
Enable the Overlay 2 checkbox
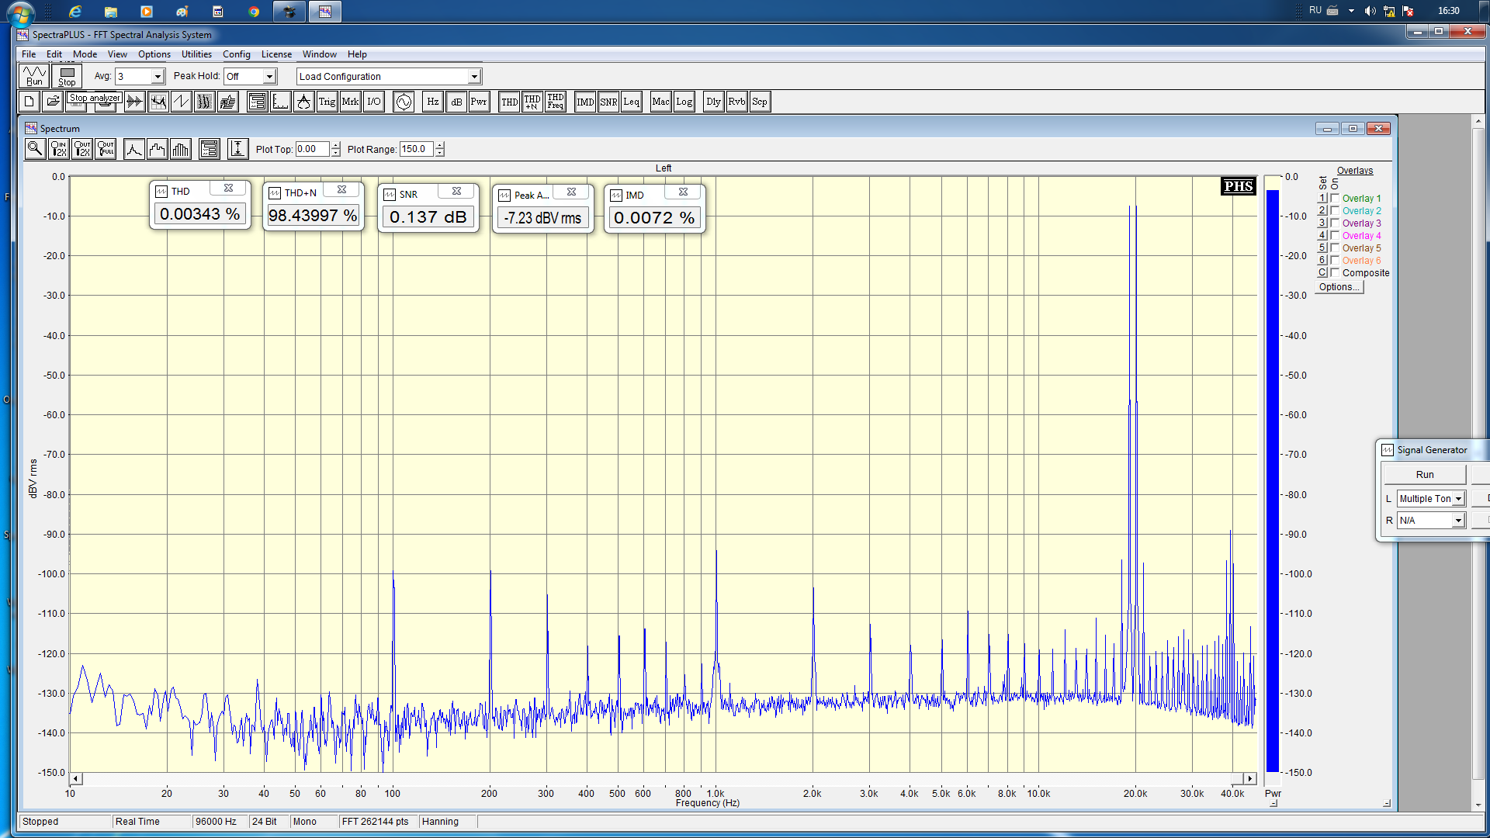(1335, 210)
